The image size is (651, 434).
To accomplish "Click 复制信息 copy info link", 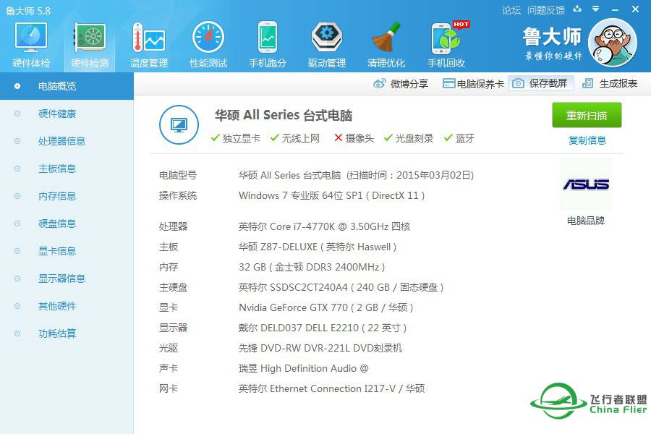I will [587, 140].
